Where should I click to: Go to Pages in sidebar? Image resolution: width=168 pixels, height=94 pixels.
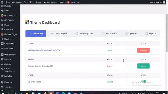coord(7,25)
